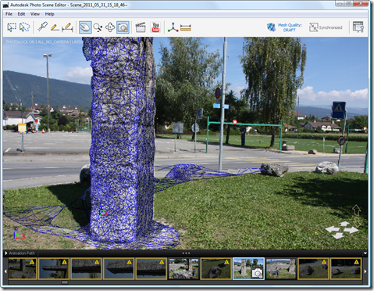Click the Animation Path label
This screenshot has width=374, height=291.
[x=22, y=253]
